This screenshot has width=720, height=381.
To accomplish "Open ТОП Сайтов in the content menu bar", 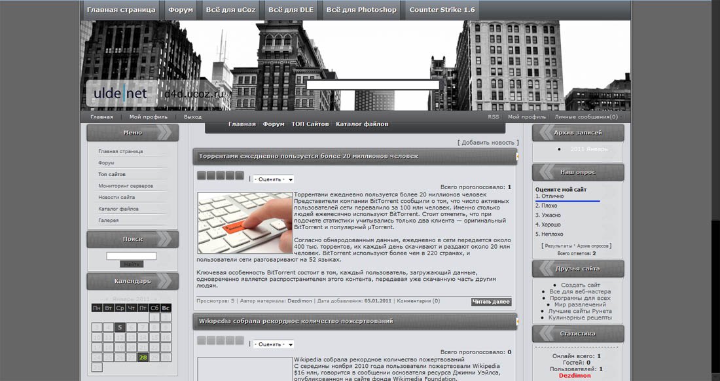I will click(310, 124).
